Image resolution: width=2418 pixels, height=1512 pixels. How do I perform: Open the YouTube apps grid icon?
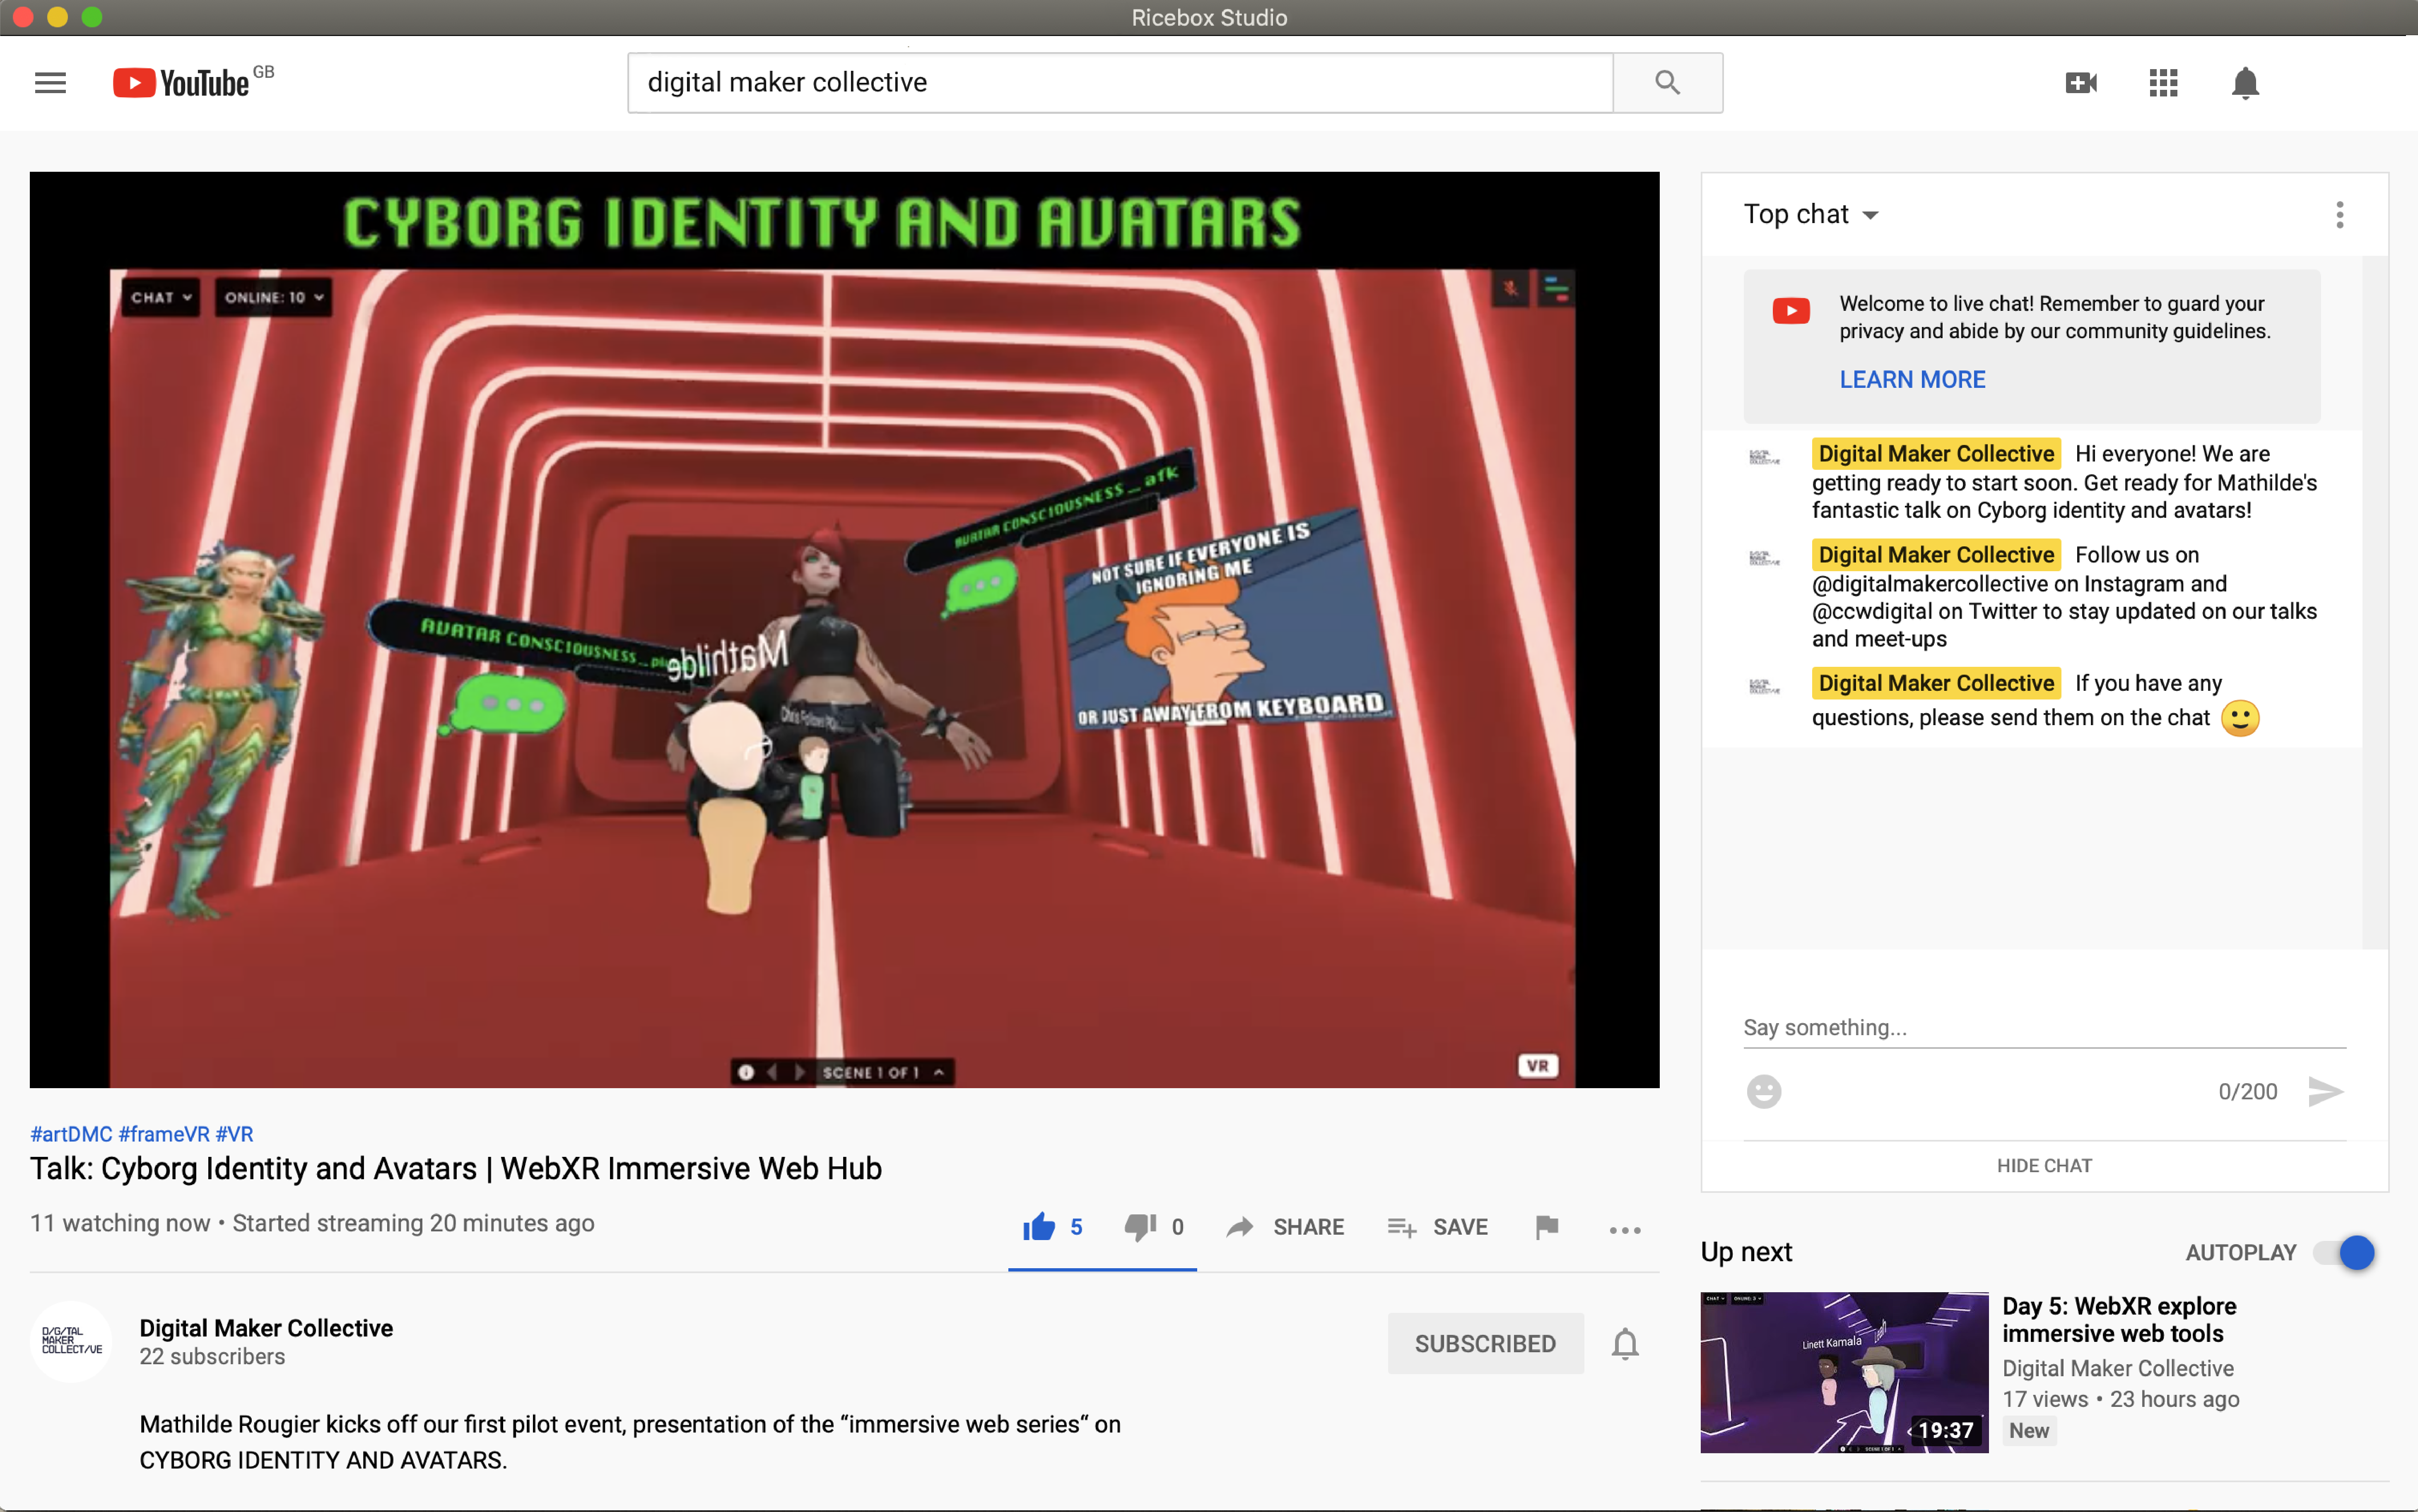click(2163, 83)
